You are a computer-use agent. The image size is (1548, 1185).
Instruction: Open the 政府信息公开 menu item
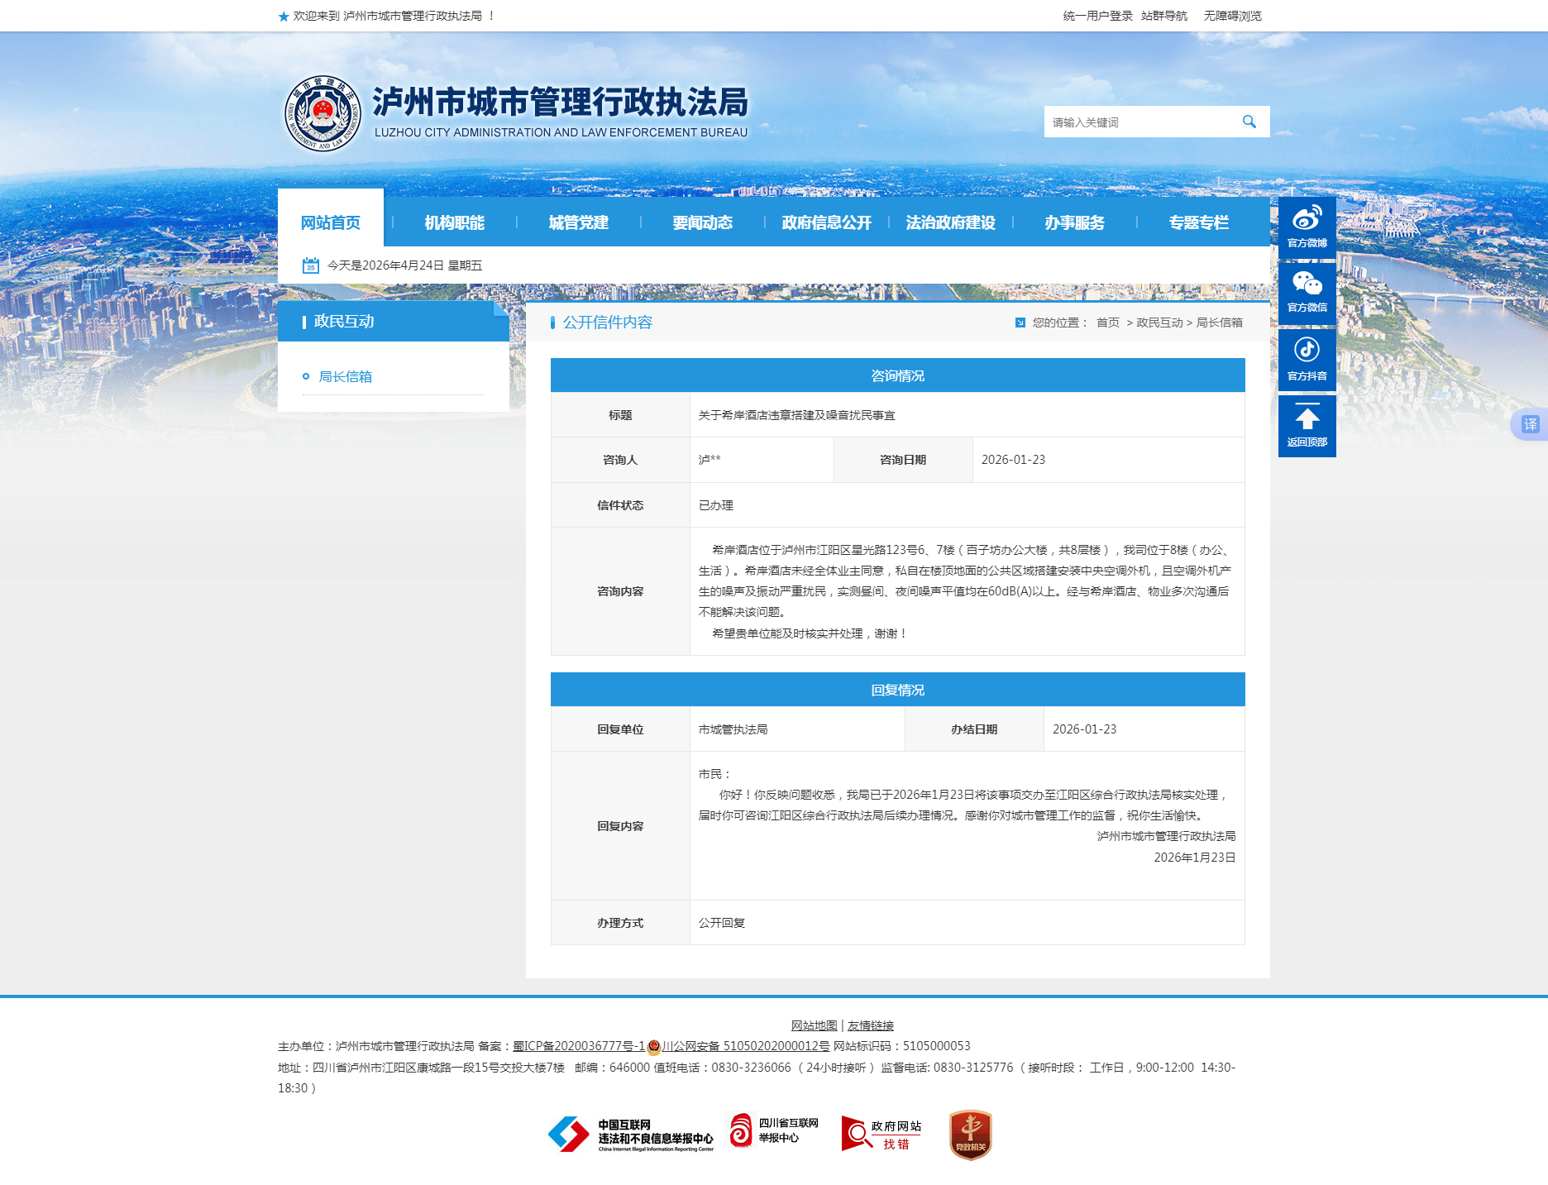pos(826,222)
